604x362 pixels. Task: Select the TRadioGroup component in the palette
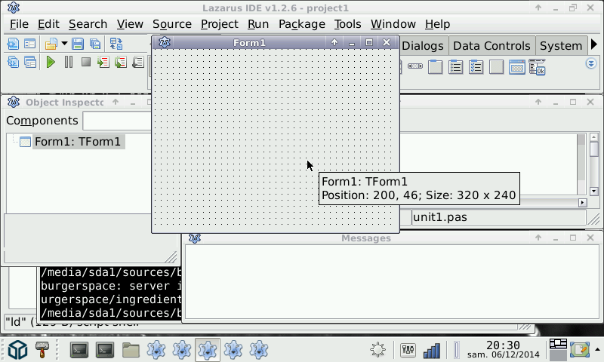(x=456, y=68)
